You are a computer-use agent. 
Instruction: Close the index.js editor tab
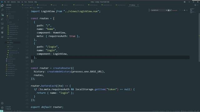coord(138,5)
